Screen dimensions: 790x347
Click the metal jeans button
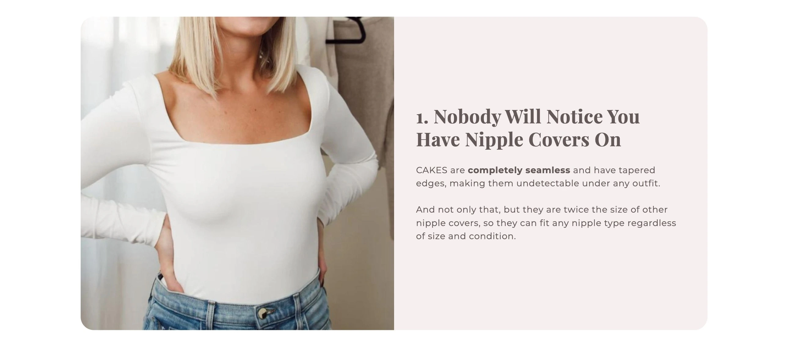(x=263, y=313)
